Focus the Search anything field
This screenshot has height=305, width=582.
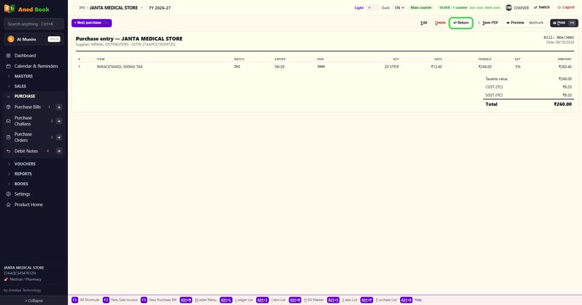click(34, 24)
